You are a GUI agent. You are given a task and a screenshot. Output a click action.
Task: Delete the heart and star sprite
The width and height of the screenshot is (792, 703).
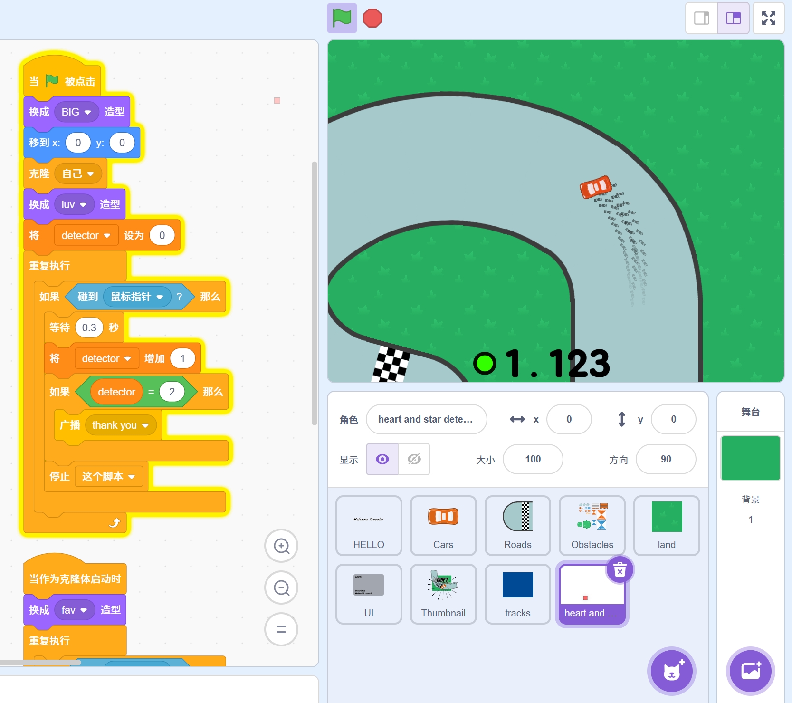coord(620,569)
